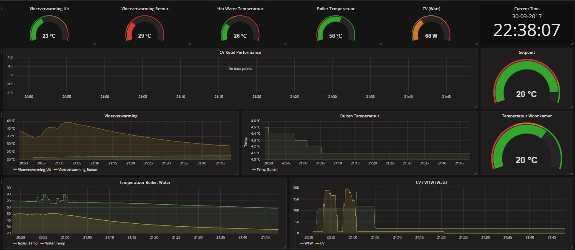Open color picker for Vloerverwarming_Uit green swatch

pyautogui.click(x=15, y=169)
